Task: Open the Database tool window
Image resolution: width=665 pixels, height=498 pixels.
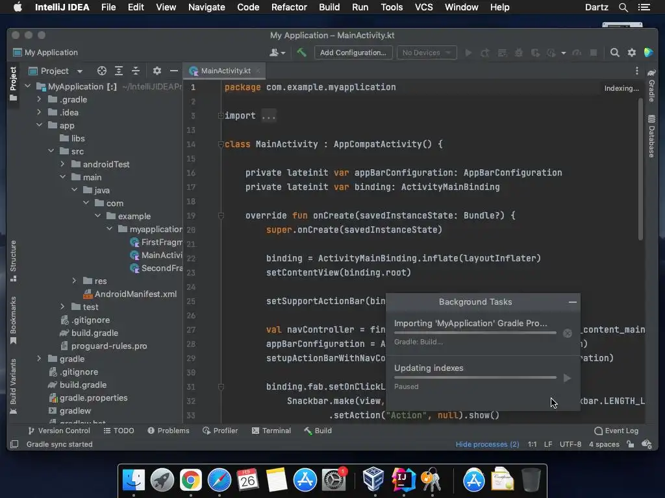Action: (x=652, y=136)
